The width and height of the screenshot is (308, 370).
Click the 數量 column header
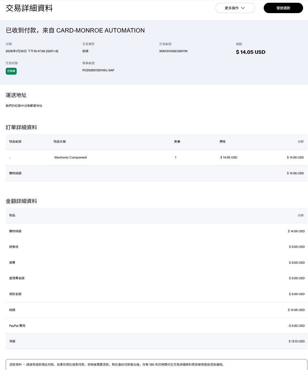pos(177,142)
